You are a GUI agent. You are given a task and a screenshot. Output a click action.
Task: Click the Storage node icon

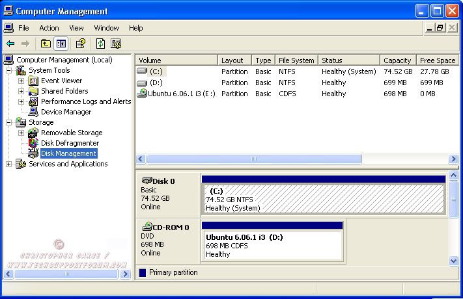pyautogui.click(x=21, y=122)
